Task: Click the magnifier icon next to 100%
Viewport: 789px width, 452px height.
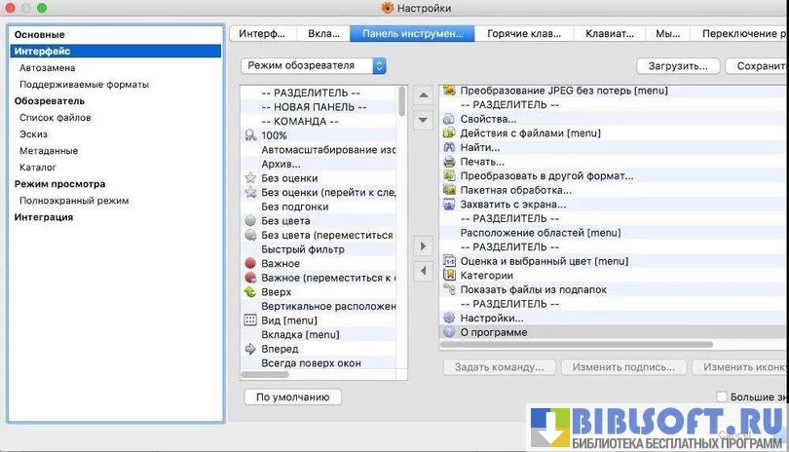Action: (250, 135)
